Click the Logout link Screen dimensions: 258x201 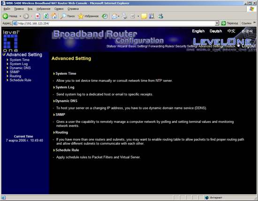click(249, 46)
